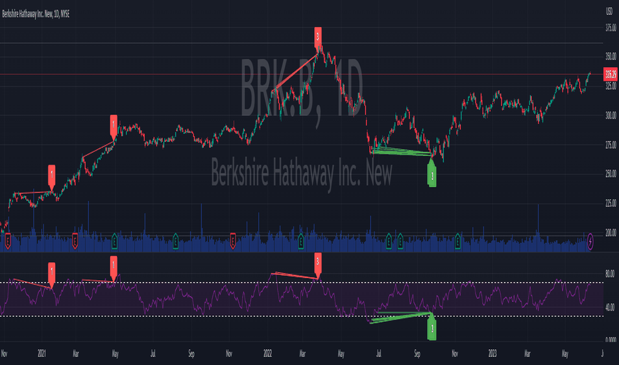Screen dimensions: 619x365
Task: Click the green earnings marker at May 2021
Action: (114, 241)
